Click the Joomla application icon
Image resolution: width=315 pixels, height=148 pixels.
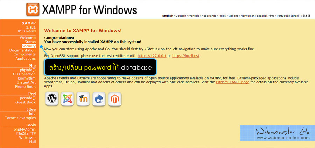68,99
